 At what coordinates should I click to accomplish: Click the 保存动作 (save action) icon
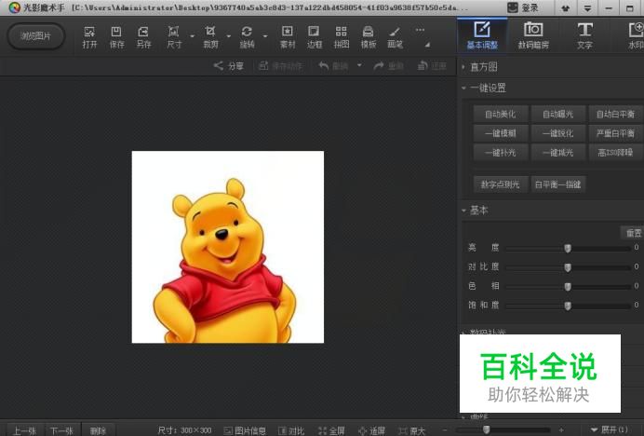coord(281,66)
